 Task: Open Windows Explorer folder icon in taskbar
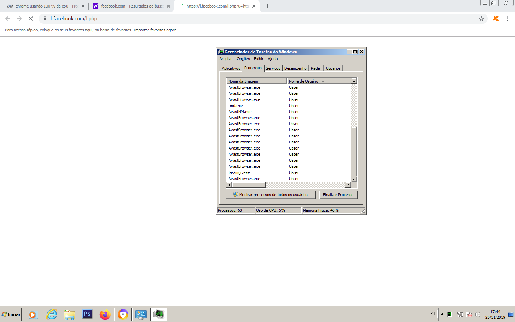click(69, 314)
